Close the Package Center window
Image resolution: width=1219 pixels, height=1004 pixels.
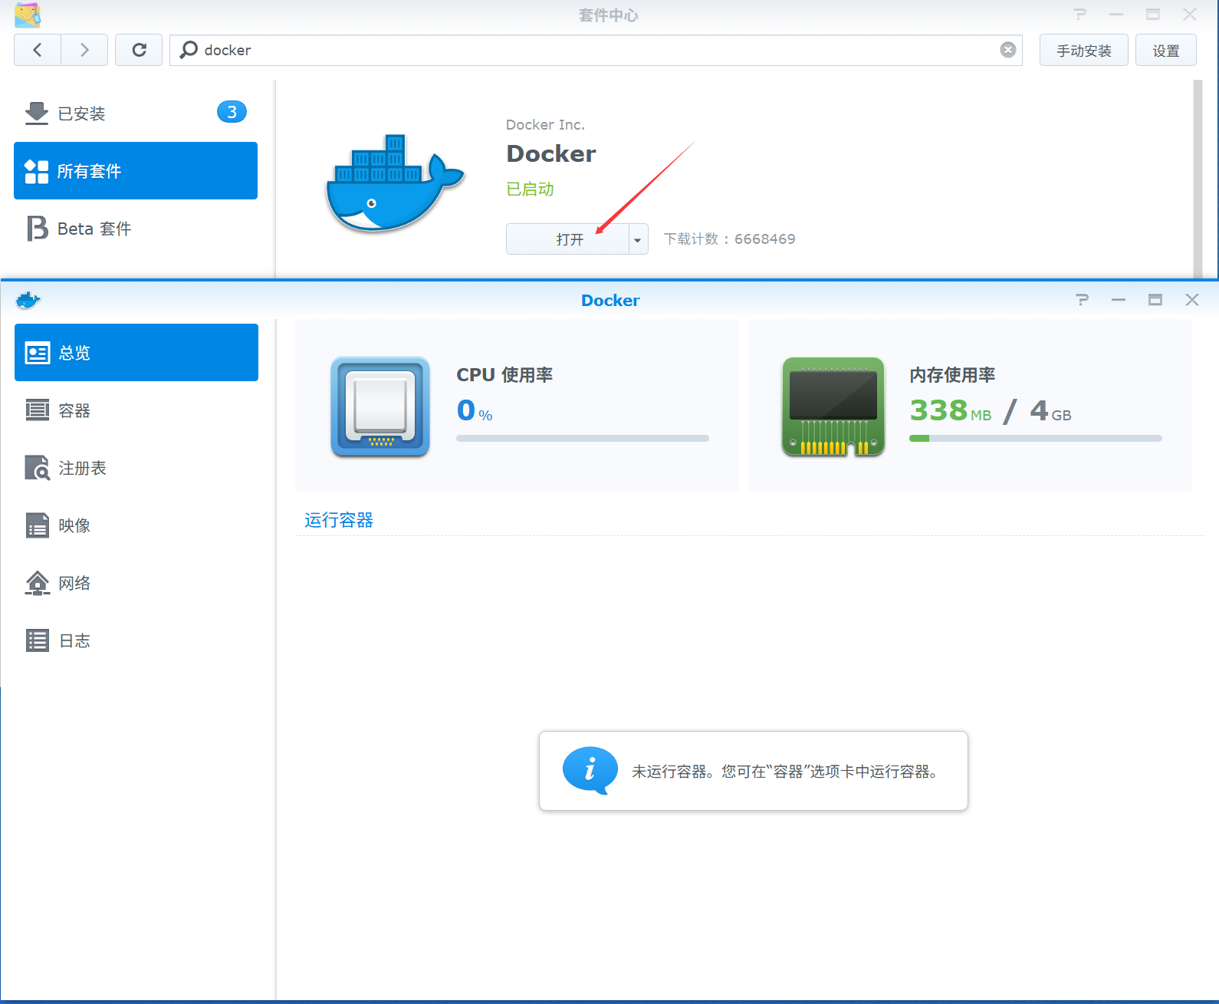click(x=1190, y=15)
